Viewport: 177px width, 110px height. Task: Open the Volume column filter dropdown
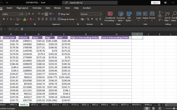click(x=31, y=38)
